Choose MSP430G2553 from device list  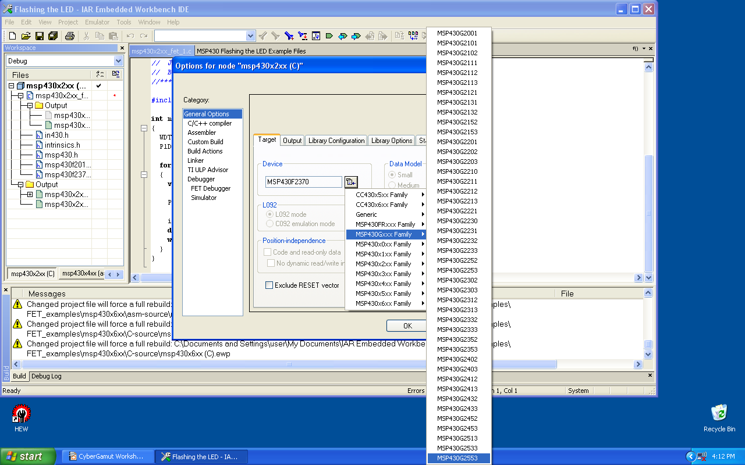459,458
